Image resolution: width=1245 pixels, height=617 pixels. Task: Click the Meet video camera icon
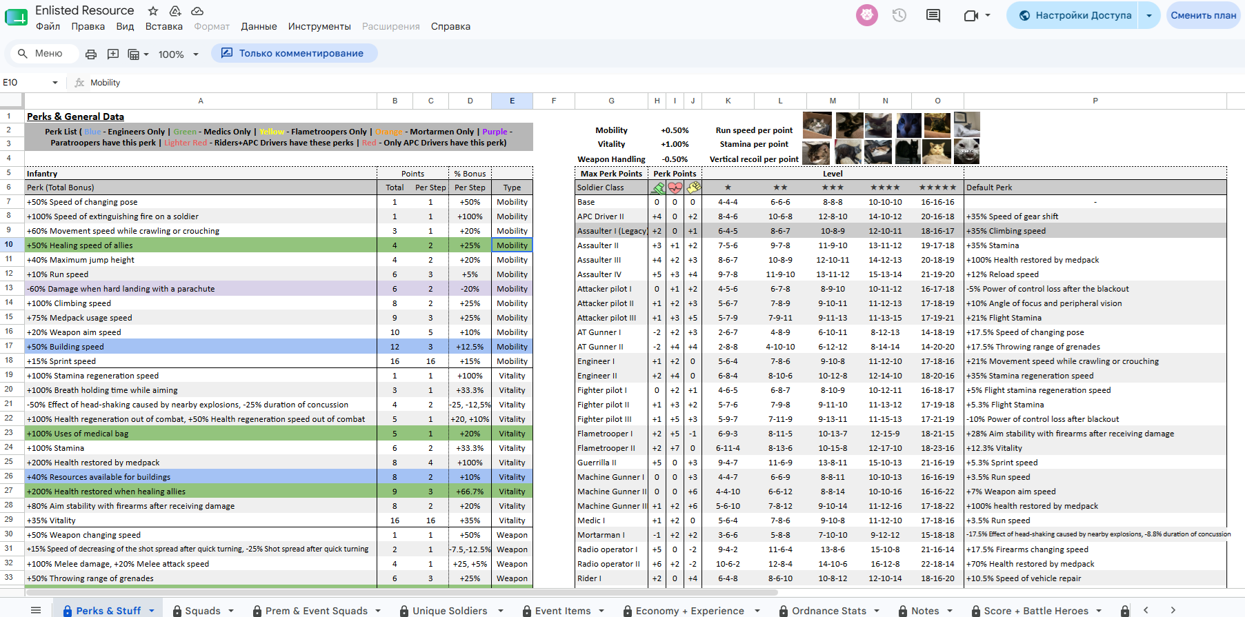pyautogui.click(x=970, y=15)
